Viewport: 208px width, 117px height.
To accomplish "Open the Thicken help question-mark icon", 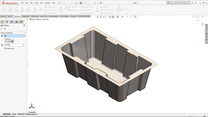I will pos(24,25).
